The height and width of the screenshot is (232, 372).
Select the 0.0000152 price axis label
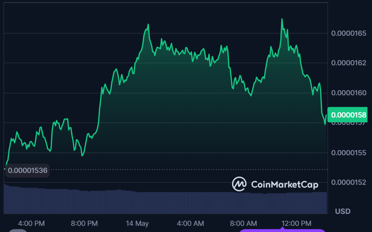click(349, 182)
